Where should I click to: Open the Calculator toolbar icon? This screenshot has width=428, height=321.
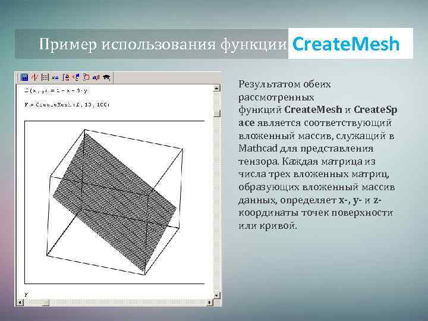[24, 77]
